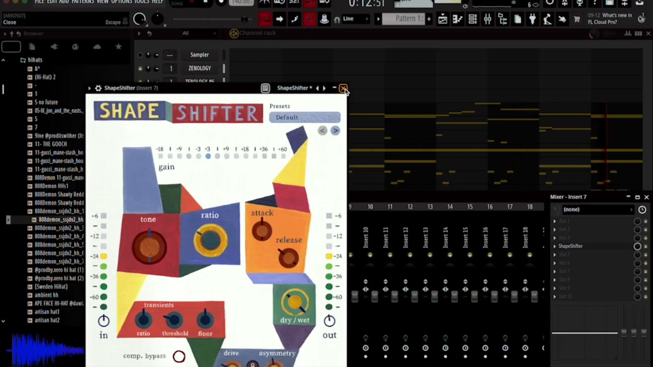Click the Sampler channel button
Image resolution: width=653 pixels, height=367 pixels.
199,55
